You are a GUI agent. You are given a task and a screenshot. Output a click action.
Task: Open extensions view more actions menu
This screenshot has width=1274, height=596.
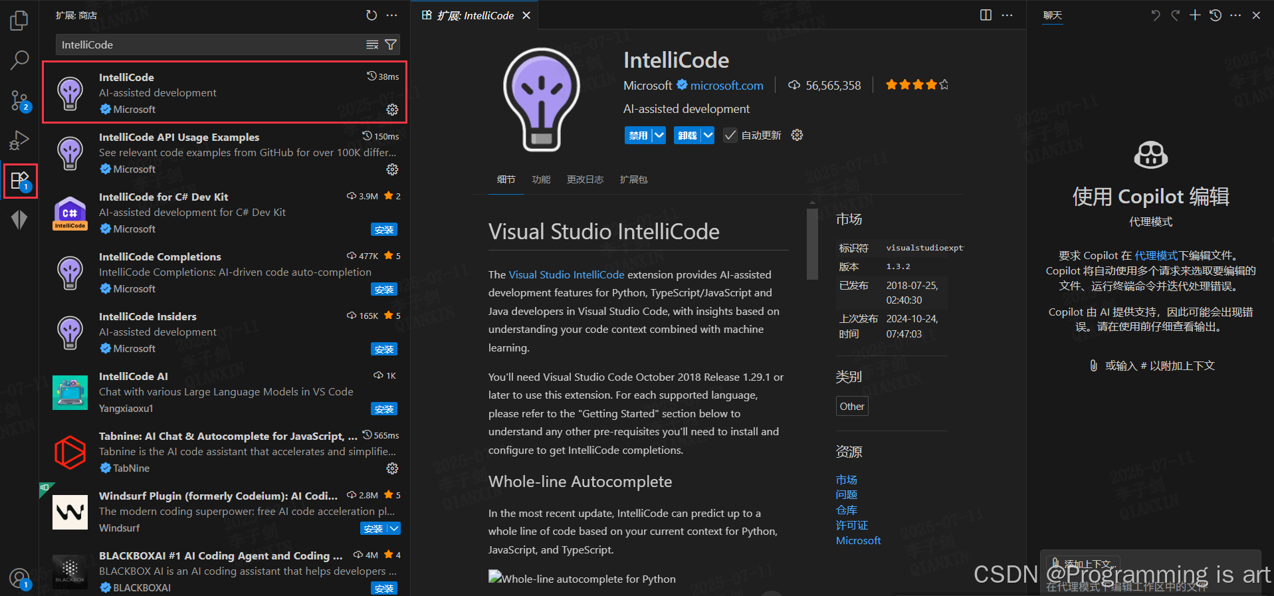[392, 15]
